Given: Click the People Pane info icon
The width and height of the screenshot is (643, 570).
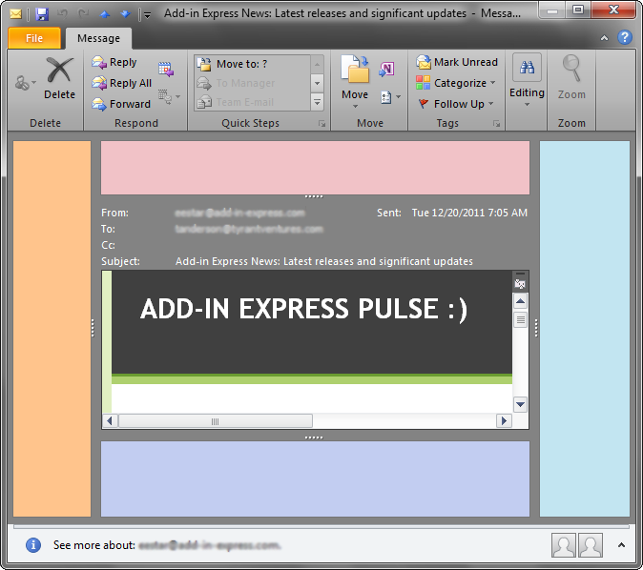Looking at the screenshot, I should [33, 545].
